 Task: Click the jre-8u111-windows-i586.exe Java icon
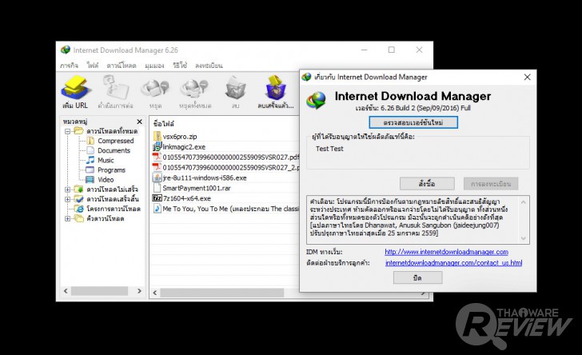[157, 177]
